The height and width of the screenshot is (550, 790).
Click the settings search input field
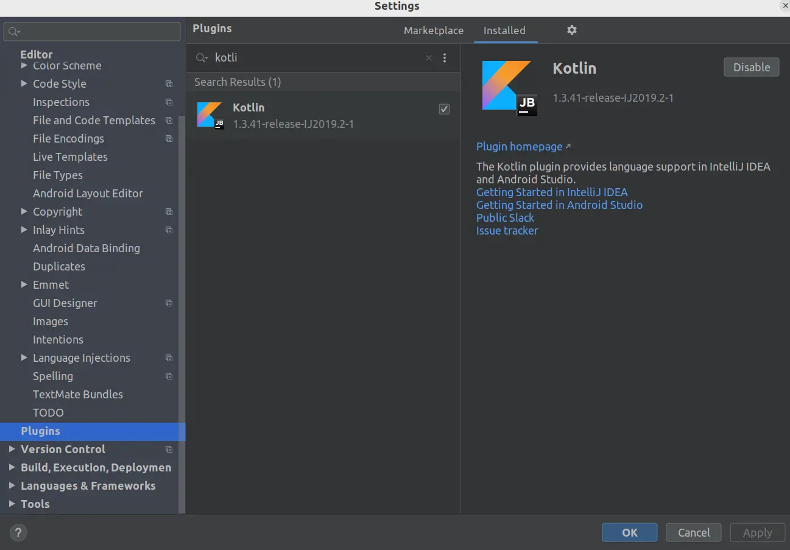[x=92, y=32]
